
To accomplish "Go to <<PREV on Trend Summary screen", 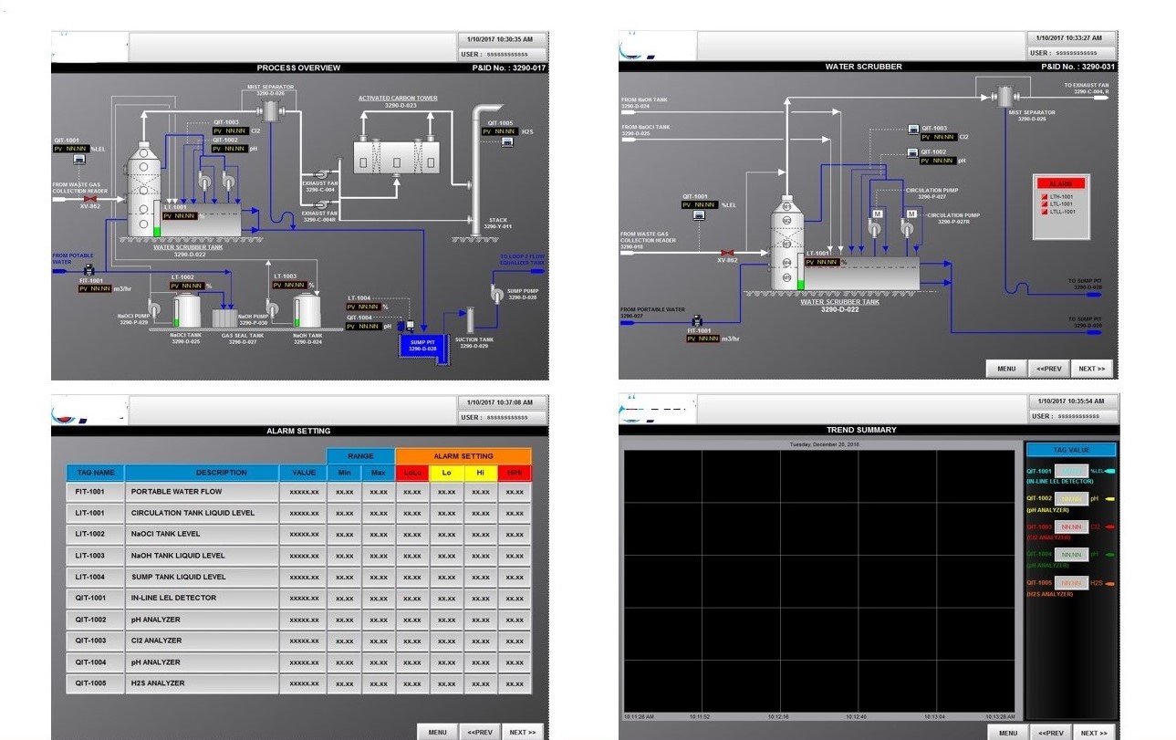I will (1049, 733).
